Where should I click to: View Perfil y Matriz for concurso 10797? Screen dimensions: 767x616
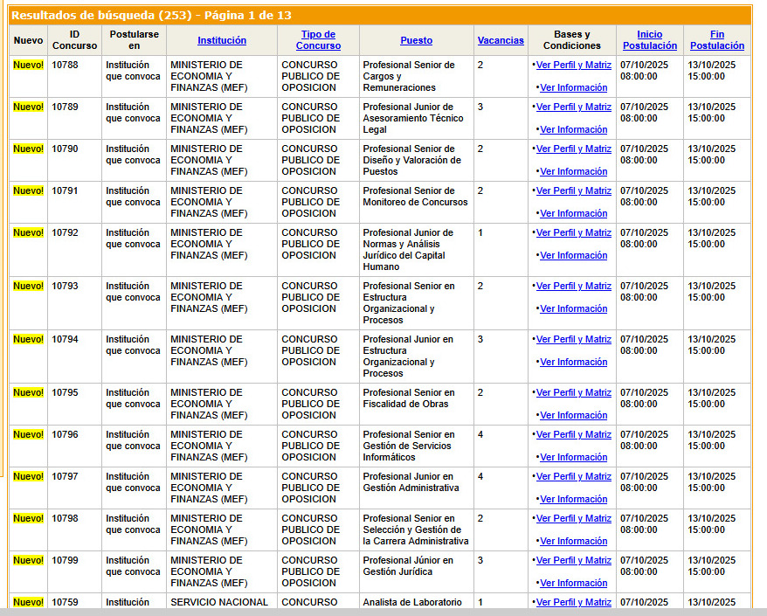click(x=573, y=476)
